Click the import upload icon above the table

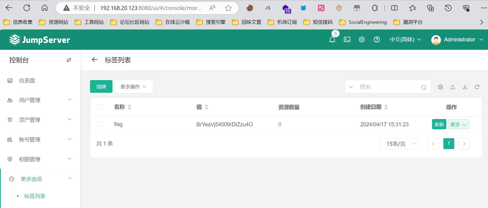[453, 87]
